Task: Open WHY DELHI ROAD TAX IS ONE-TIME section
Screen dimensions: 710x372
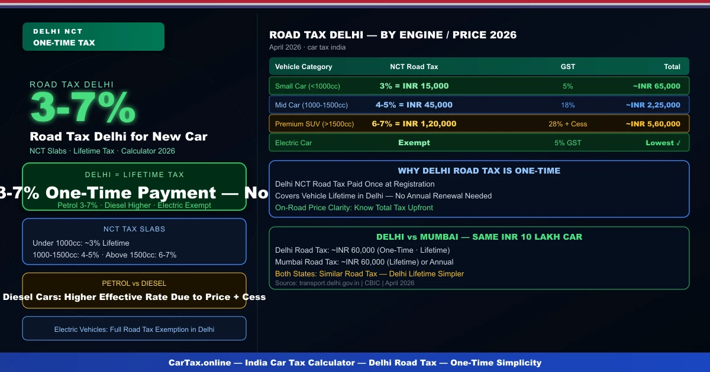Action: pos(479,189)
